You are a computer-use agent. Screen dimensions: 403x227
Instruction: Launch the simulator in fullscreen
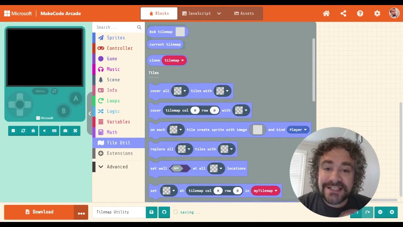click(x=75, y=131)
